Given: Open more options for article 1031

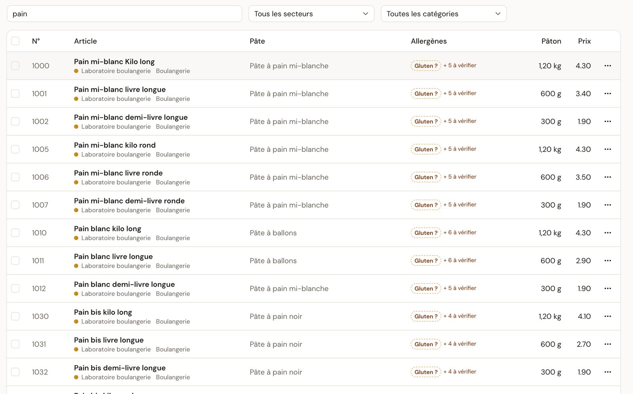Looking at the screenshot, I should click(x=608, y=344).
